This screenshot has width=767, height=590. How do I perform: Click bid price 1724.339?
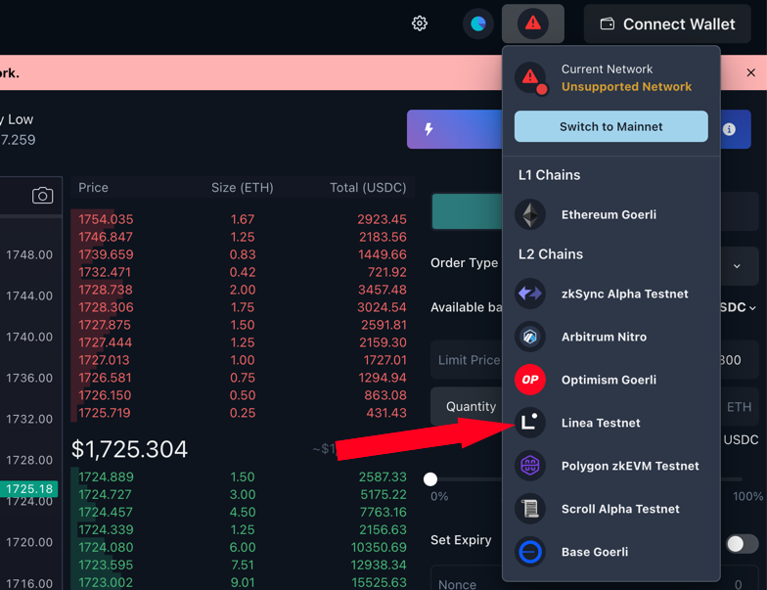(x=106, y=530)
